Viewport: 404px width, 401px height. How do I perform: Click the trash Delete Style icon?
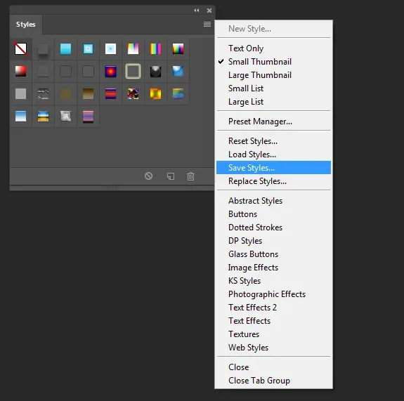tap(190, 176)
